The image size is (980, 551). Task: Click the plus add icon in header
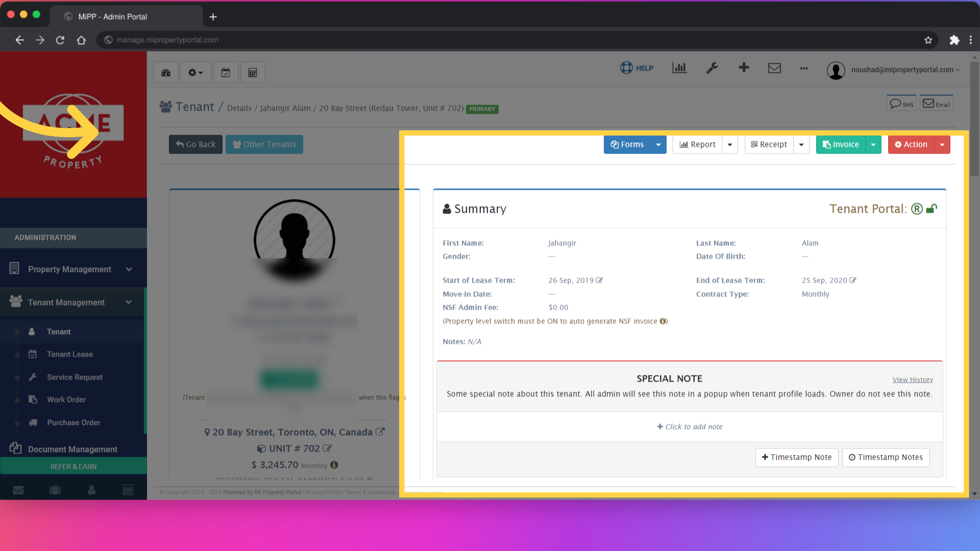[x=744, y=67]
